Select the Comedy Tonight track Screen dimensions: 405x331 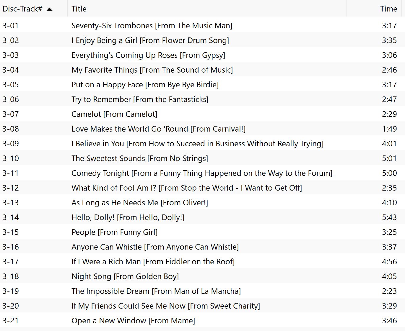click(x=202, y=173)
